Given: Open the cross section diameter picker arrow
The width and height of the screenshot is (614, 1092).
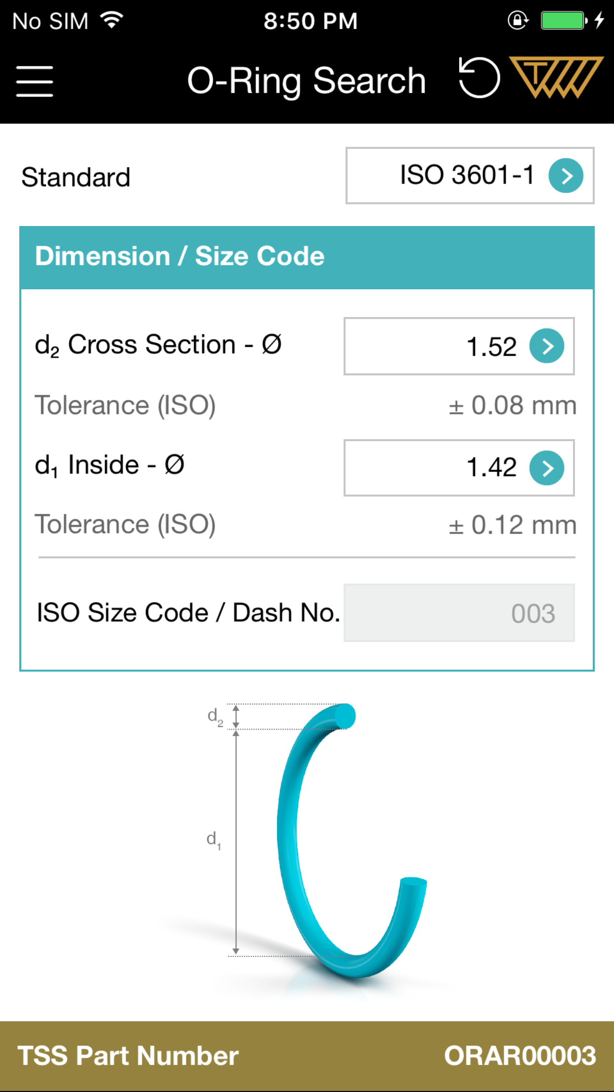Looking at the screenshot, I should [547, 347].
